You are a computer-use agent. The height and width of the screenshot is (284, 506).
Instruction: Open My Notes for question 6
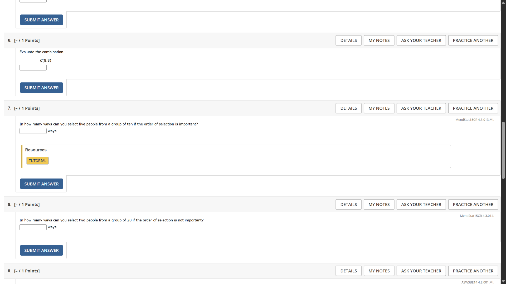(x=379, y=40)
